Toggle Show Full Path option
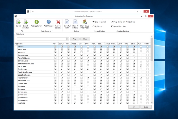178x119 pixels. 67,24
